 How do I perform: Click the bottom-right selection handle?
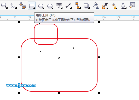pyautogui.click(x=99, y=93)
